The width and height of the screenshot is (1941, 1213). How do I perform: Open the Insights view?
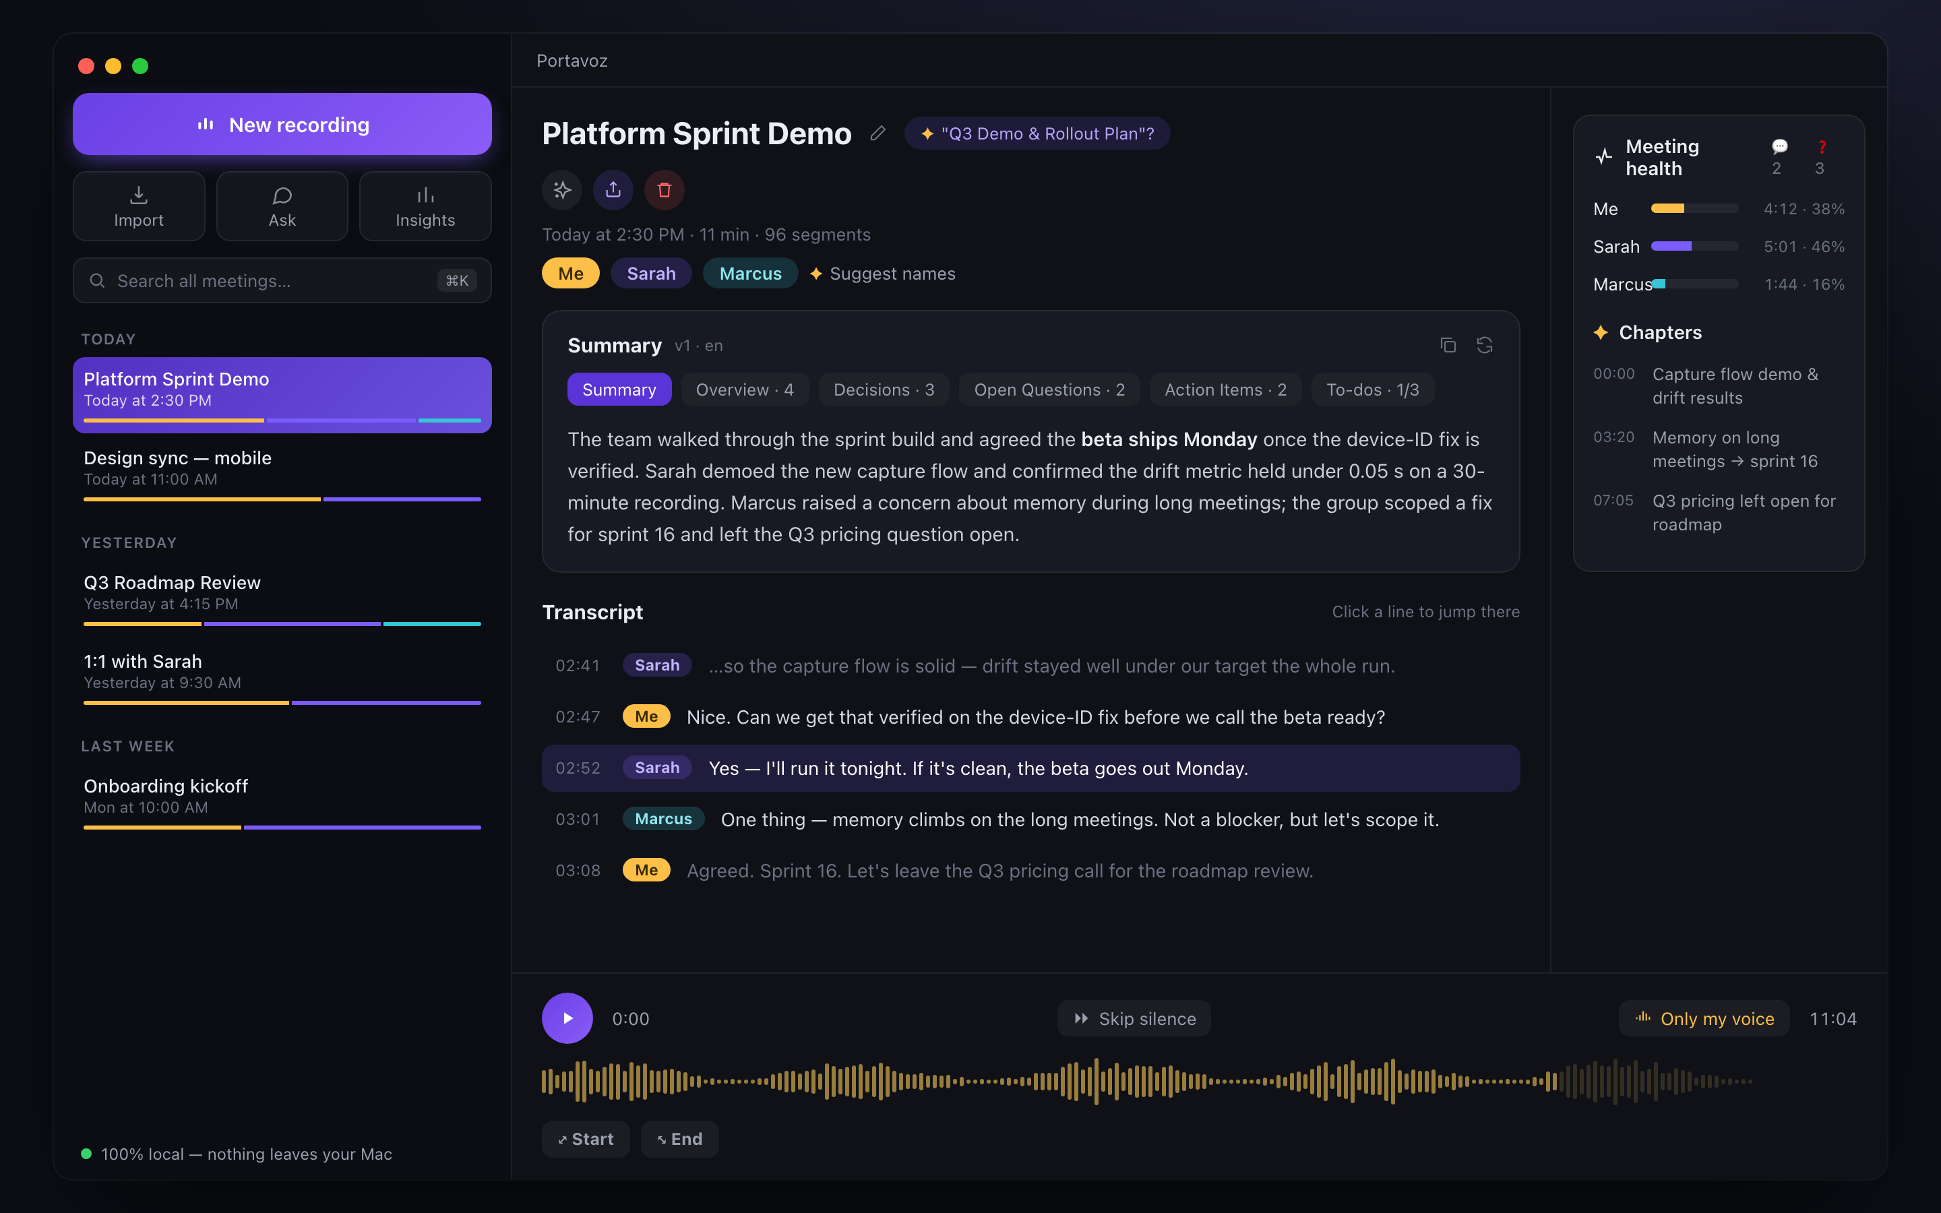[425, 206]
